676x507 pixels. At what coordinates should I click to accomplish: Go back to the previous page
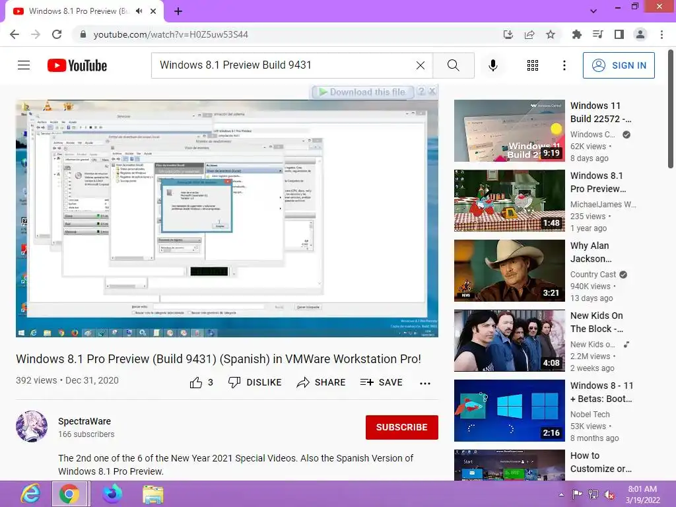pos(15,34)
